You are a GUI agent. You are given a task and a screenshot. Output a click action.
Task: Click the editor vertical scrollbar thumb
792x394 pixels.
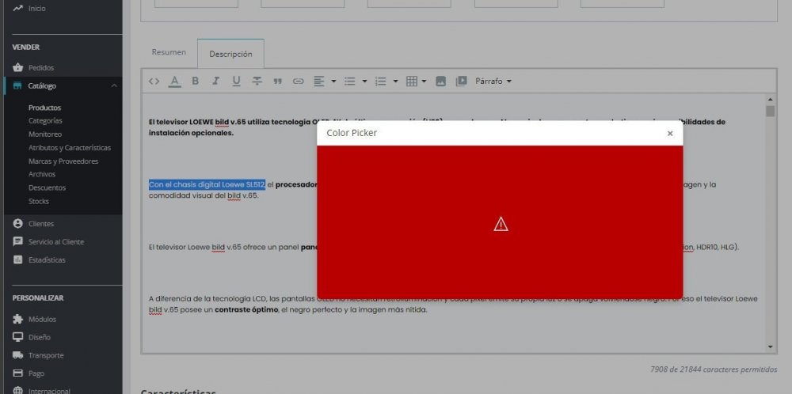coord(771,111)
